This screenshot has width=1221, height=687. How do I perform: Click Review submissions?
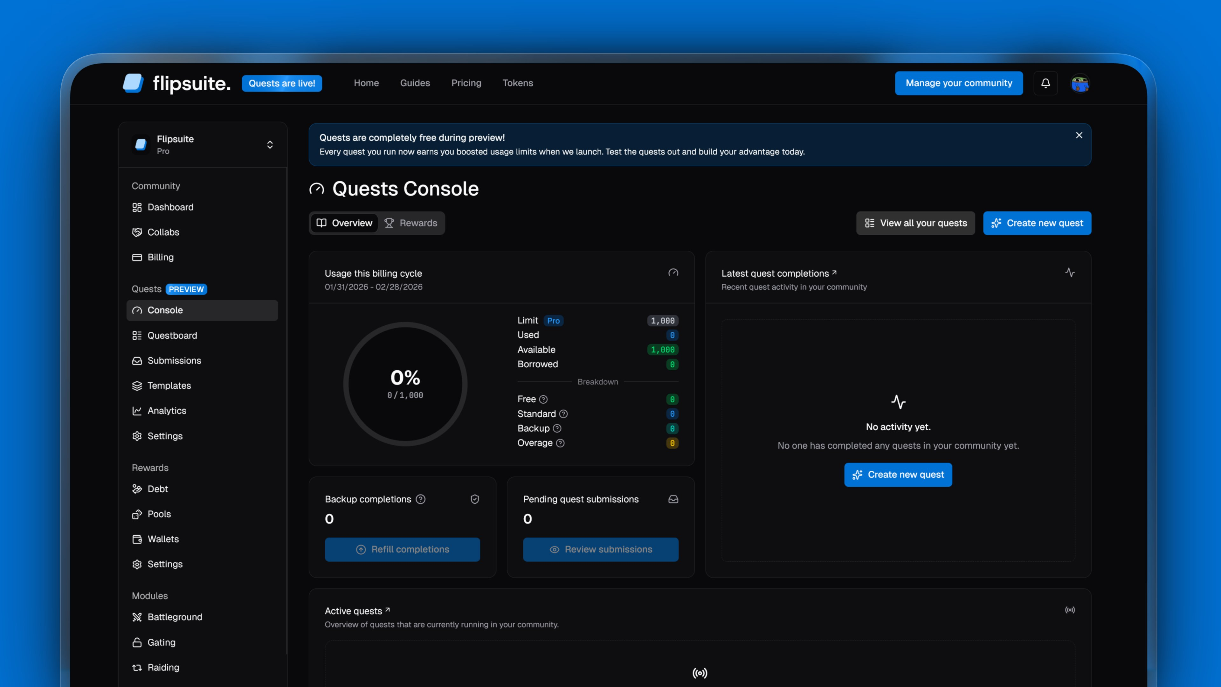(x=600, y=549)
